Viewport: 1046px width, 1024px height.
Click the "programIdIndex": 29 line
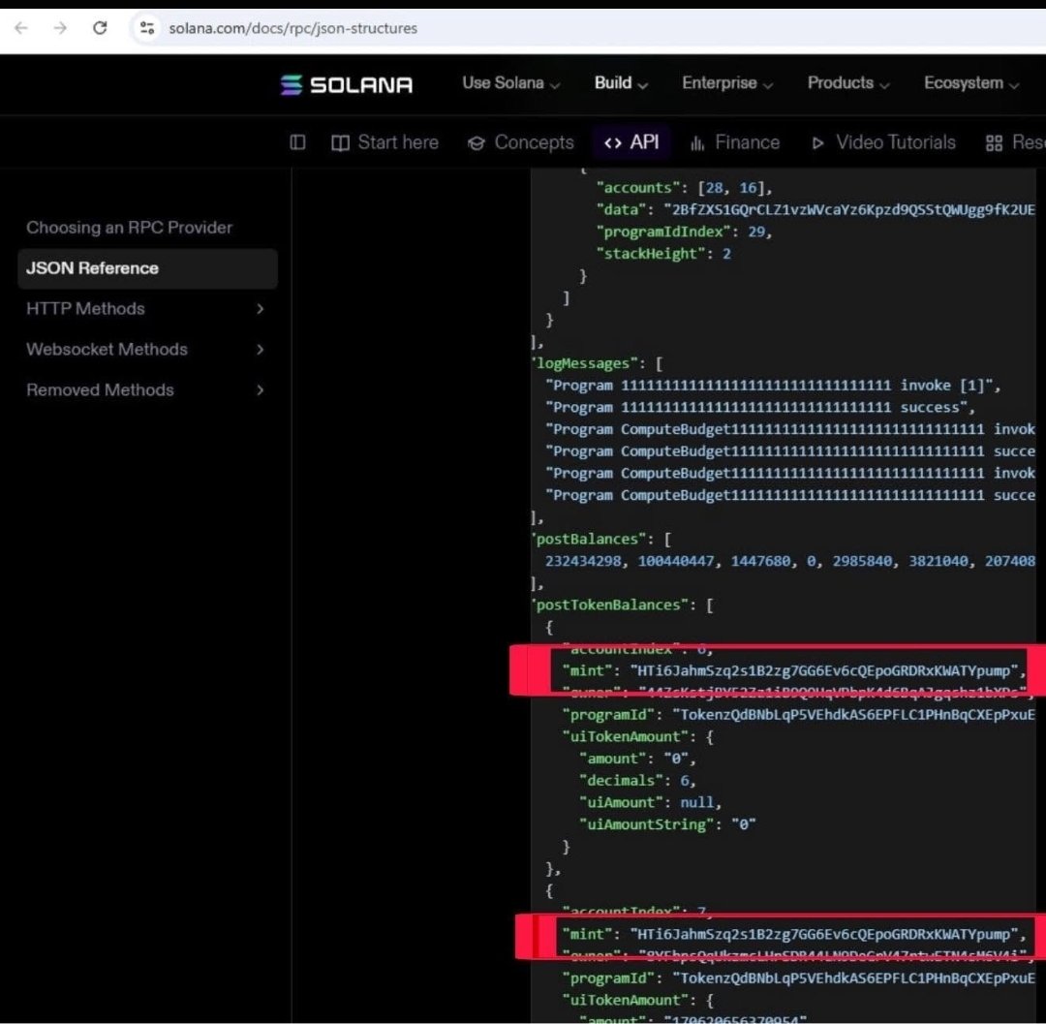(684, 232)
